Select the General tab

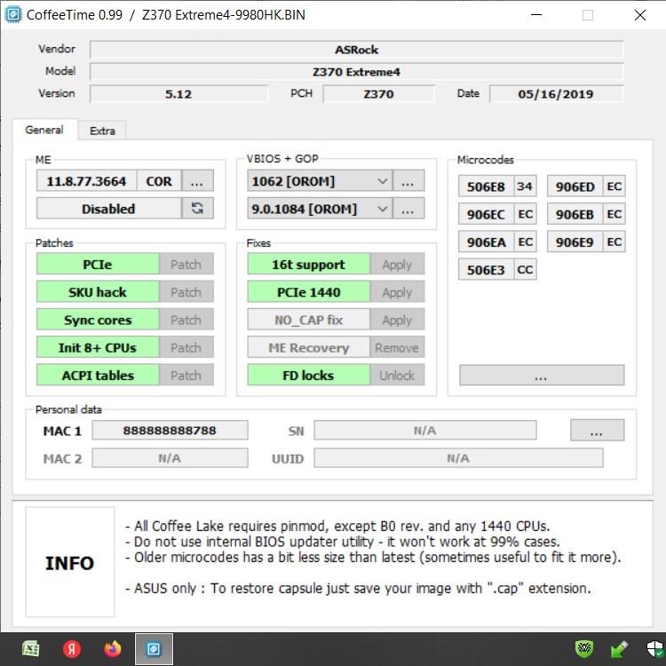(x=44, y=130)
